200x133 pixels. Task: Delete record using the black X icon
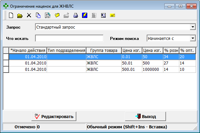tap(29, 15)
